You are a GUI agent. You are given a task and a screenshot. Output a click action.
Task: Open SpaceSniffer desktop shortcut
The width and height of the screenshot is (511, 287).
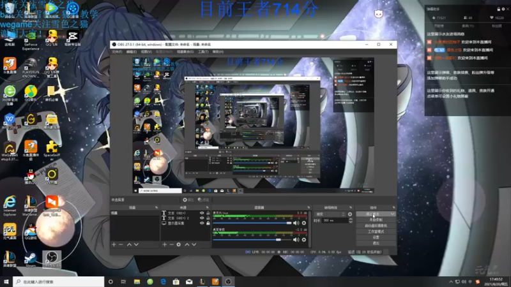click(52, 151)
